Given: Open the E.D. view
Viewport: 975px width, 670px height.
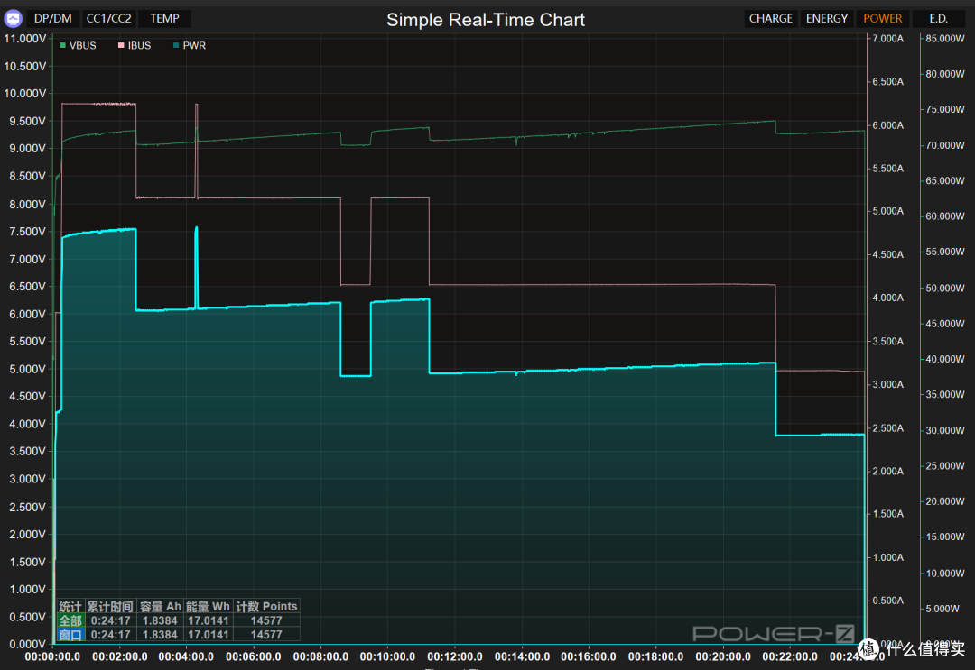Looking at the screenshot, I should pyautogui.click(x=938, y=19).
